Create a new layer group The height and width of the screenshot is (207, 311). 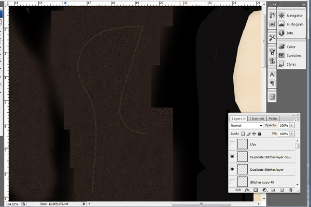[x=273, y=190]
